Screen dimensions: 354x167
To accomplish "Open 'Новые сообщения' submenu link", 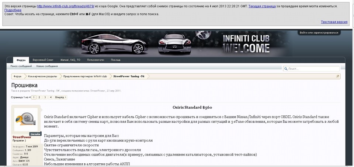I will click(47, 66).
